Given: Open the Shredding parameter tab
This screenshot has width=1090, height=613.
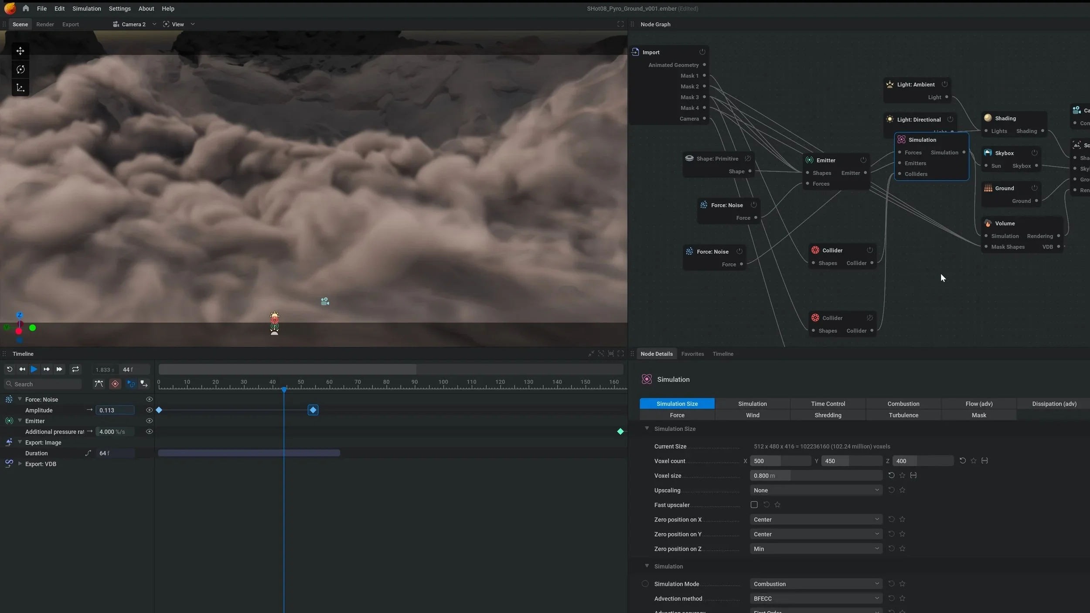Looking at the screenshot, I should tap(828, 415).
